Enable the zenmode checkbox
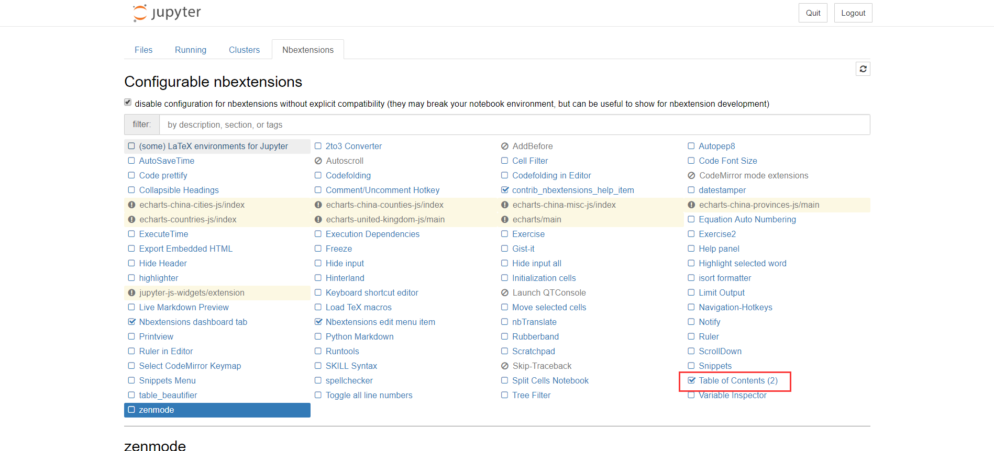The width and height of the screenshot is (994, 451). coord(131,410)
